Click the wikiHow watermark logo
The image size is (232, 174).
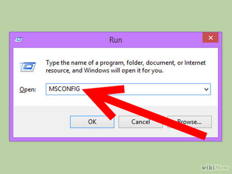point(215,168)
